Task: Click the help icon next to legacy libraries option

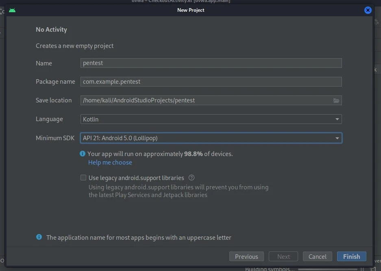Action: coord(192,178)
